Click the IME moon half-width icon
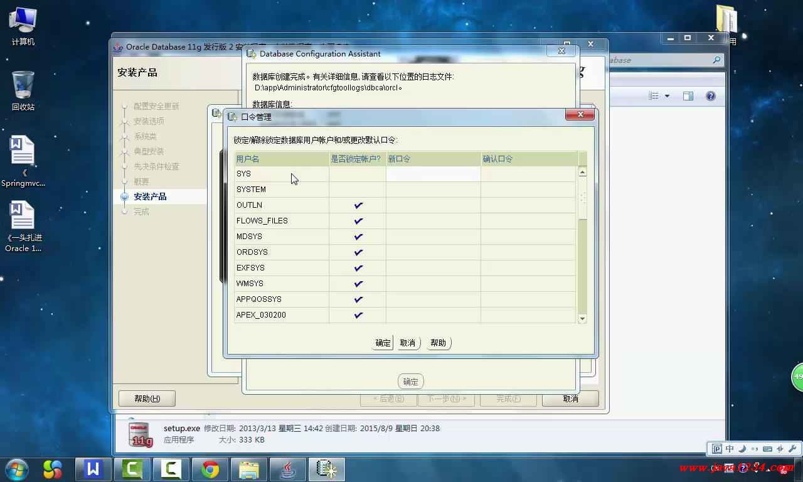 pyautogui.click(x=743, y=449)
